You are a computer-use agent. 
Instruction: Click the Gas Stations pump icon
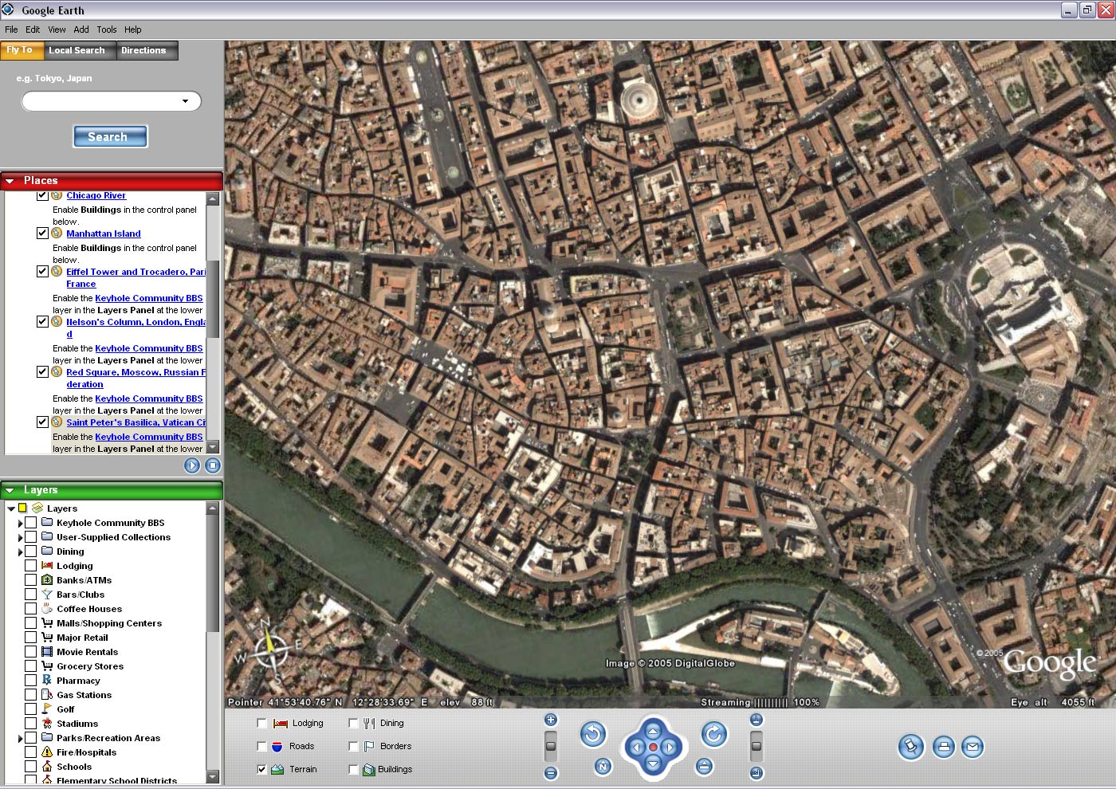point(47,695)
